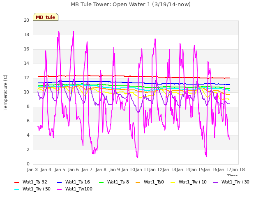Click the cyan Wat1_Tw+50 legend swatch
This screenshot has height=197, width=263.
[17, 190]
